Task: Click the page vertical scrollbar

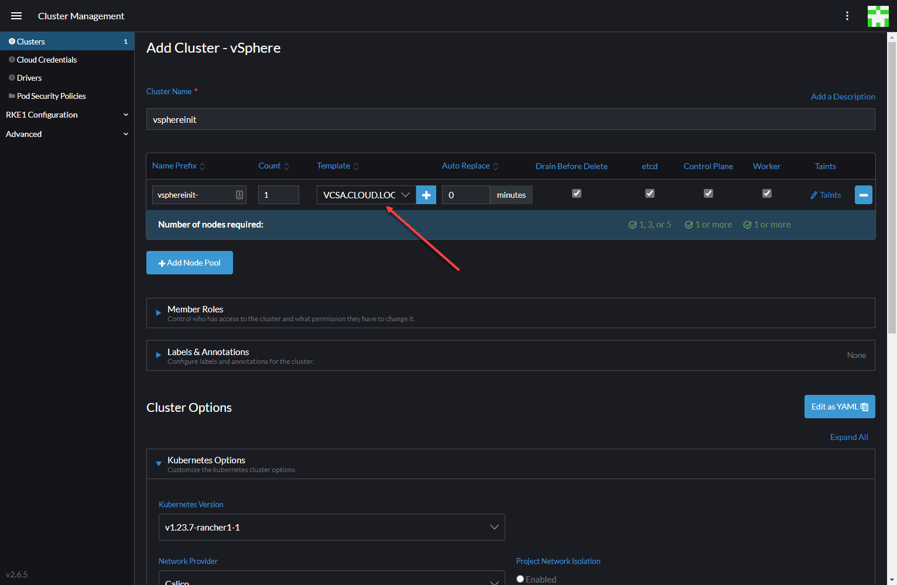Action: (x=892, y=187)
